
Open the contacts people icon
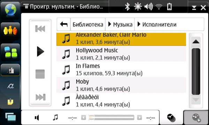pyautogui.click(x=10, y=31)
